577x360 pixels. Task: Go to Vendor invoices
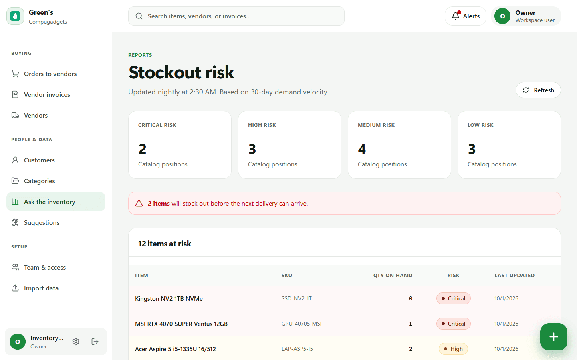56,94
